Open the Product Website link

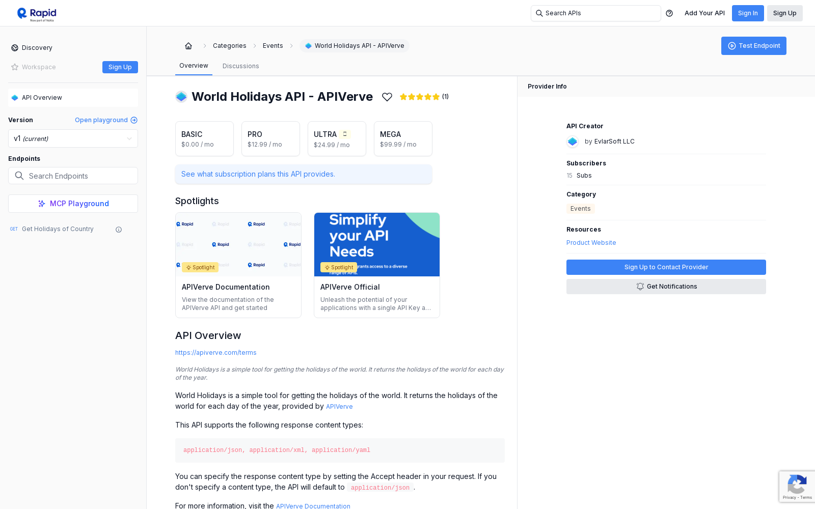591,243
